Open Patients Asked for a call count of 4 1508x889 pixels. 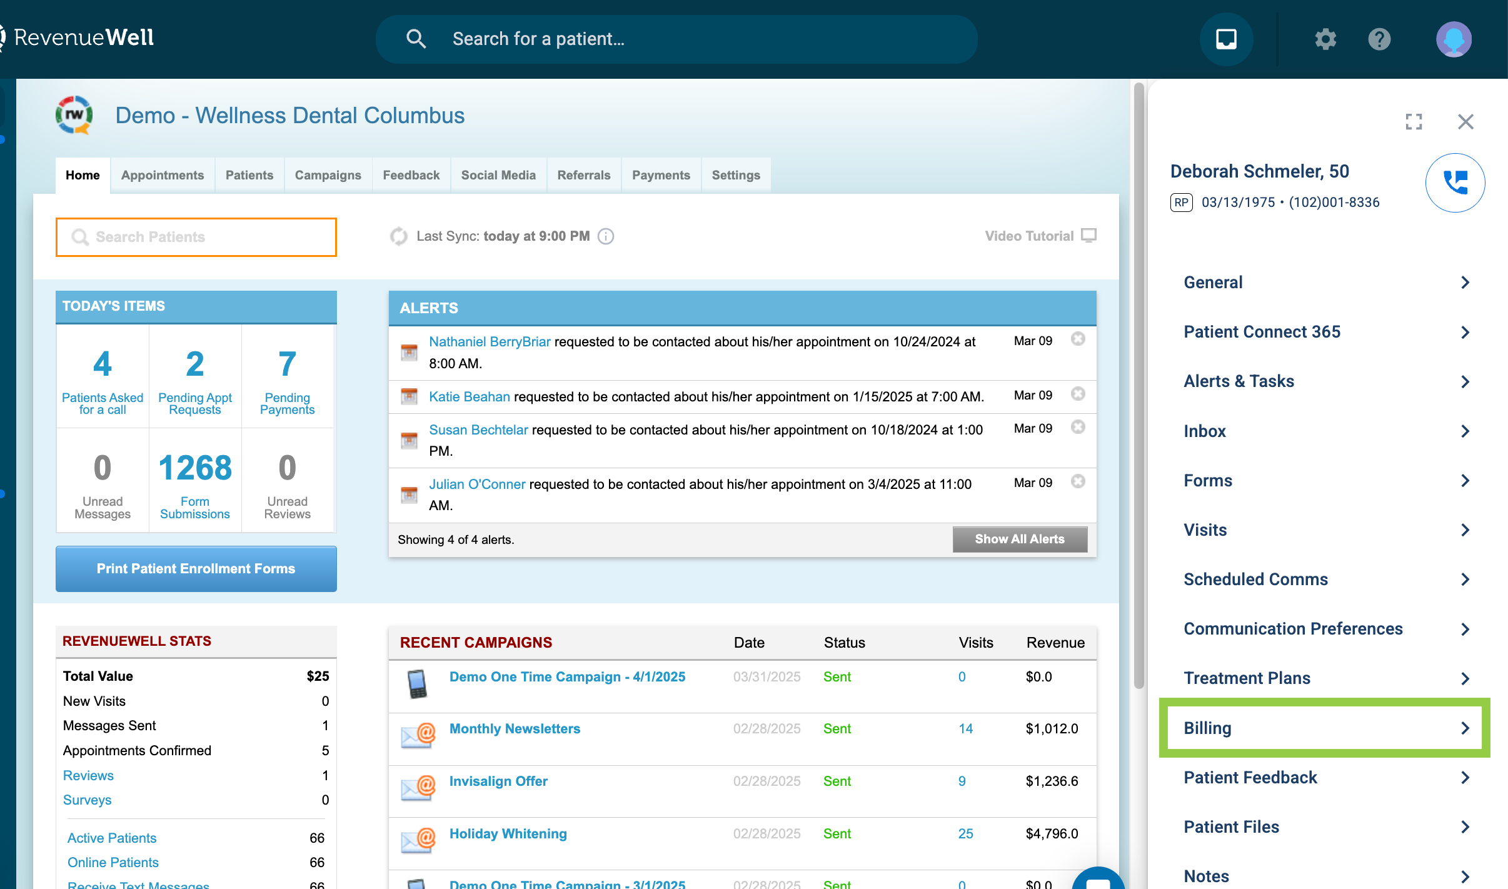[103, 364]
